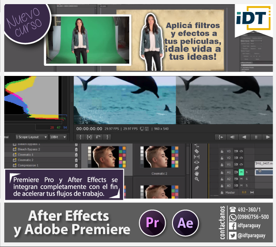The image size is (276, 247).
Task: Click the After Effects Ae logo
Action: [185, 223]
